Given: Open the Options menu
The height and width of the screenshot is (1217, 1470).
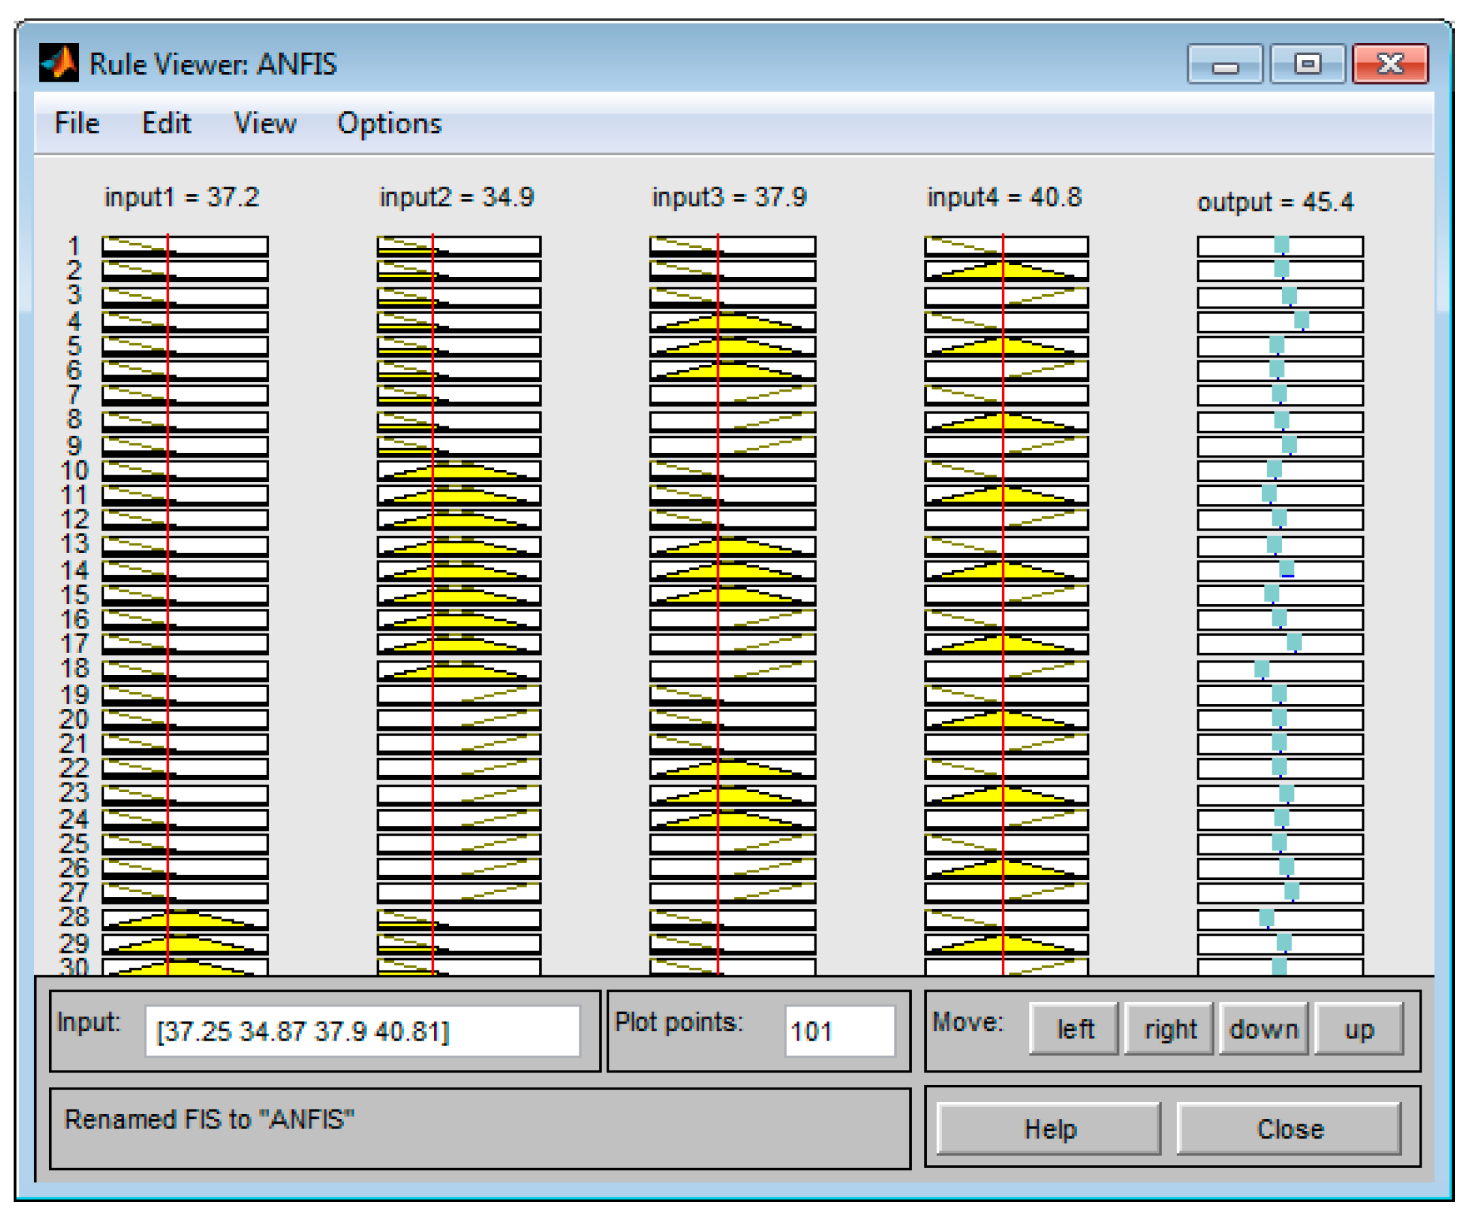Looking at the screenshot, I should [389, 124].
